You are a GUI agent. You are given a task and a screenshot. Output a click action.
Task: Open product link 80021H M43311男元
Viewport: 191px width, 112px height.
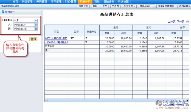56,38
